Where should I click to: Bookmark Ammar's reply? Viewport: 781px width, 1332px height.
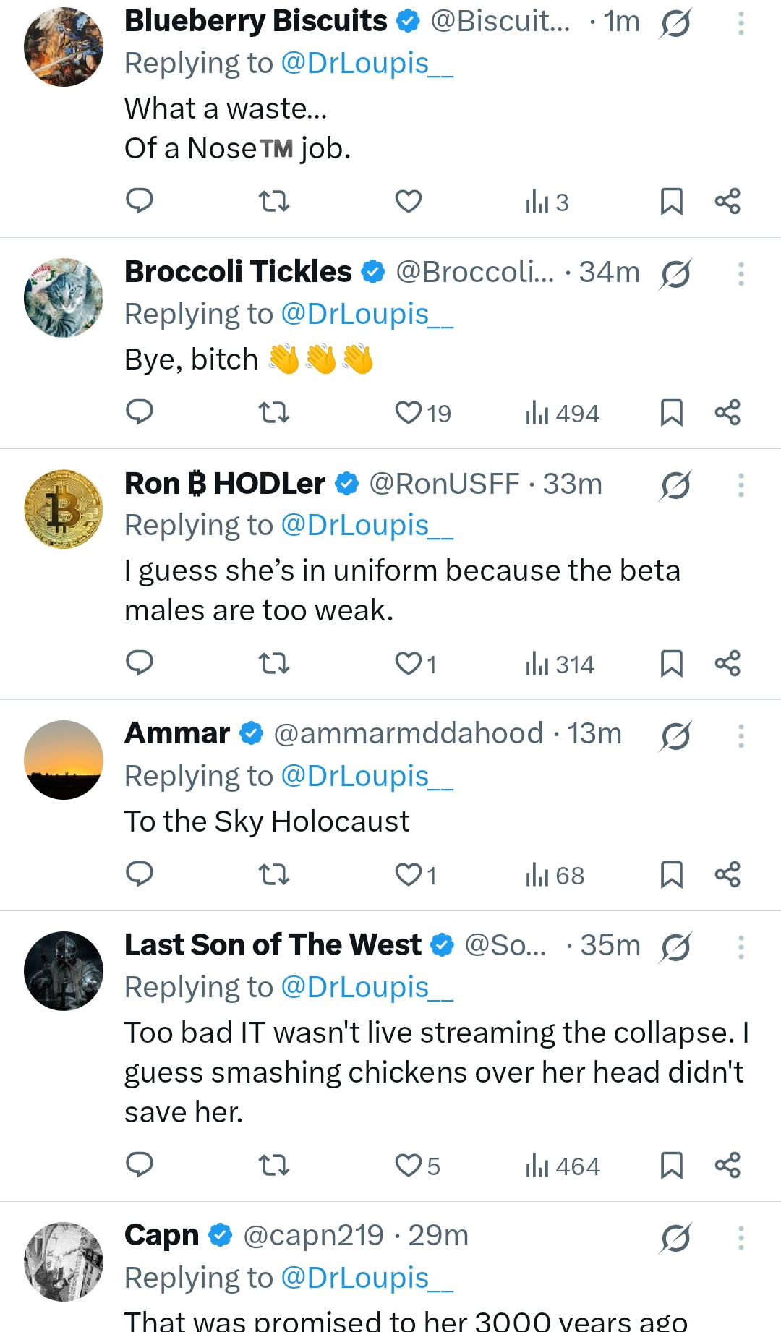click(672, 874)
